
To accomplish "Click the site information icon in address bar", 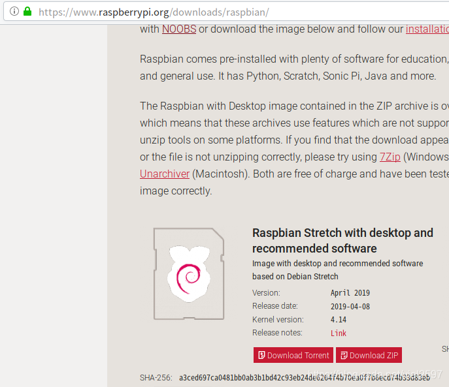I will (14, 12).
